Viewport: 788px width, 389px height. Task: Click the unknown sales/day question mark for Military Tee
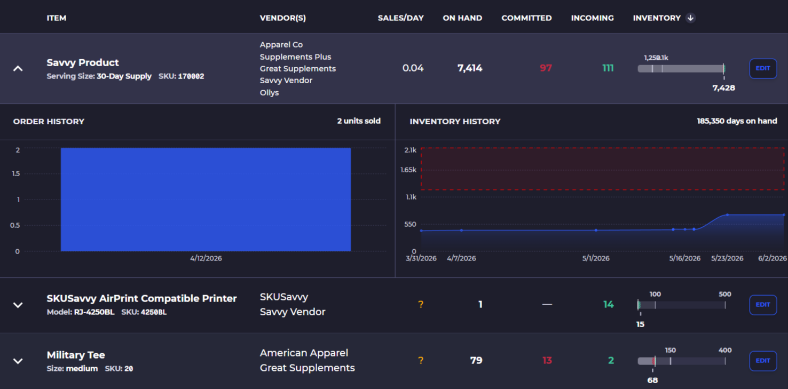coord(421,361)
